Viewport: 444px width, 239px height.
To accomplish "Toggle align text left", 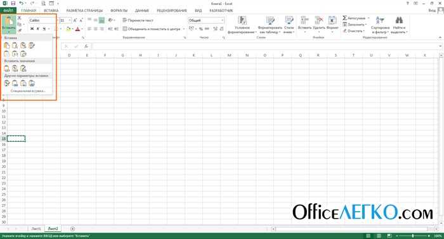I will 89,29.
